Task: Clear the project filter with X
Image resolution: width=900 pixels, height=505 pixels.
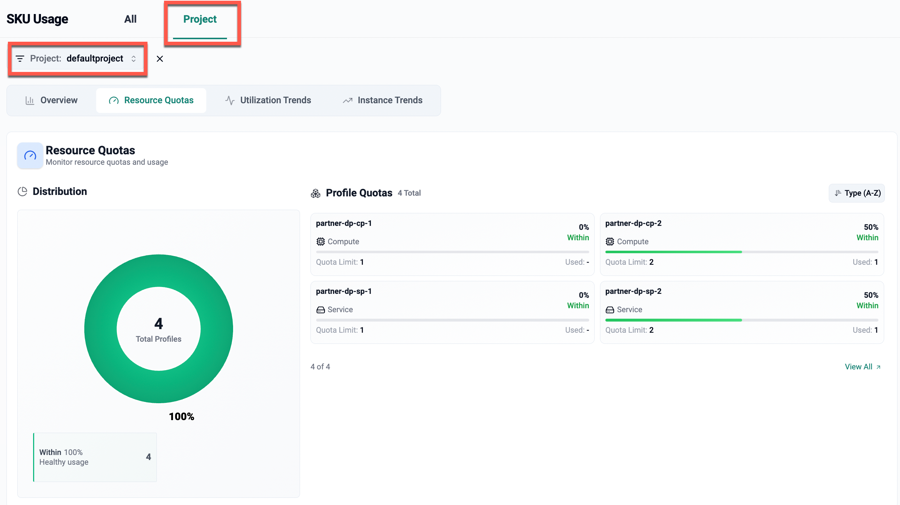Action: click(160, 59)
